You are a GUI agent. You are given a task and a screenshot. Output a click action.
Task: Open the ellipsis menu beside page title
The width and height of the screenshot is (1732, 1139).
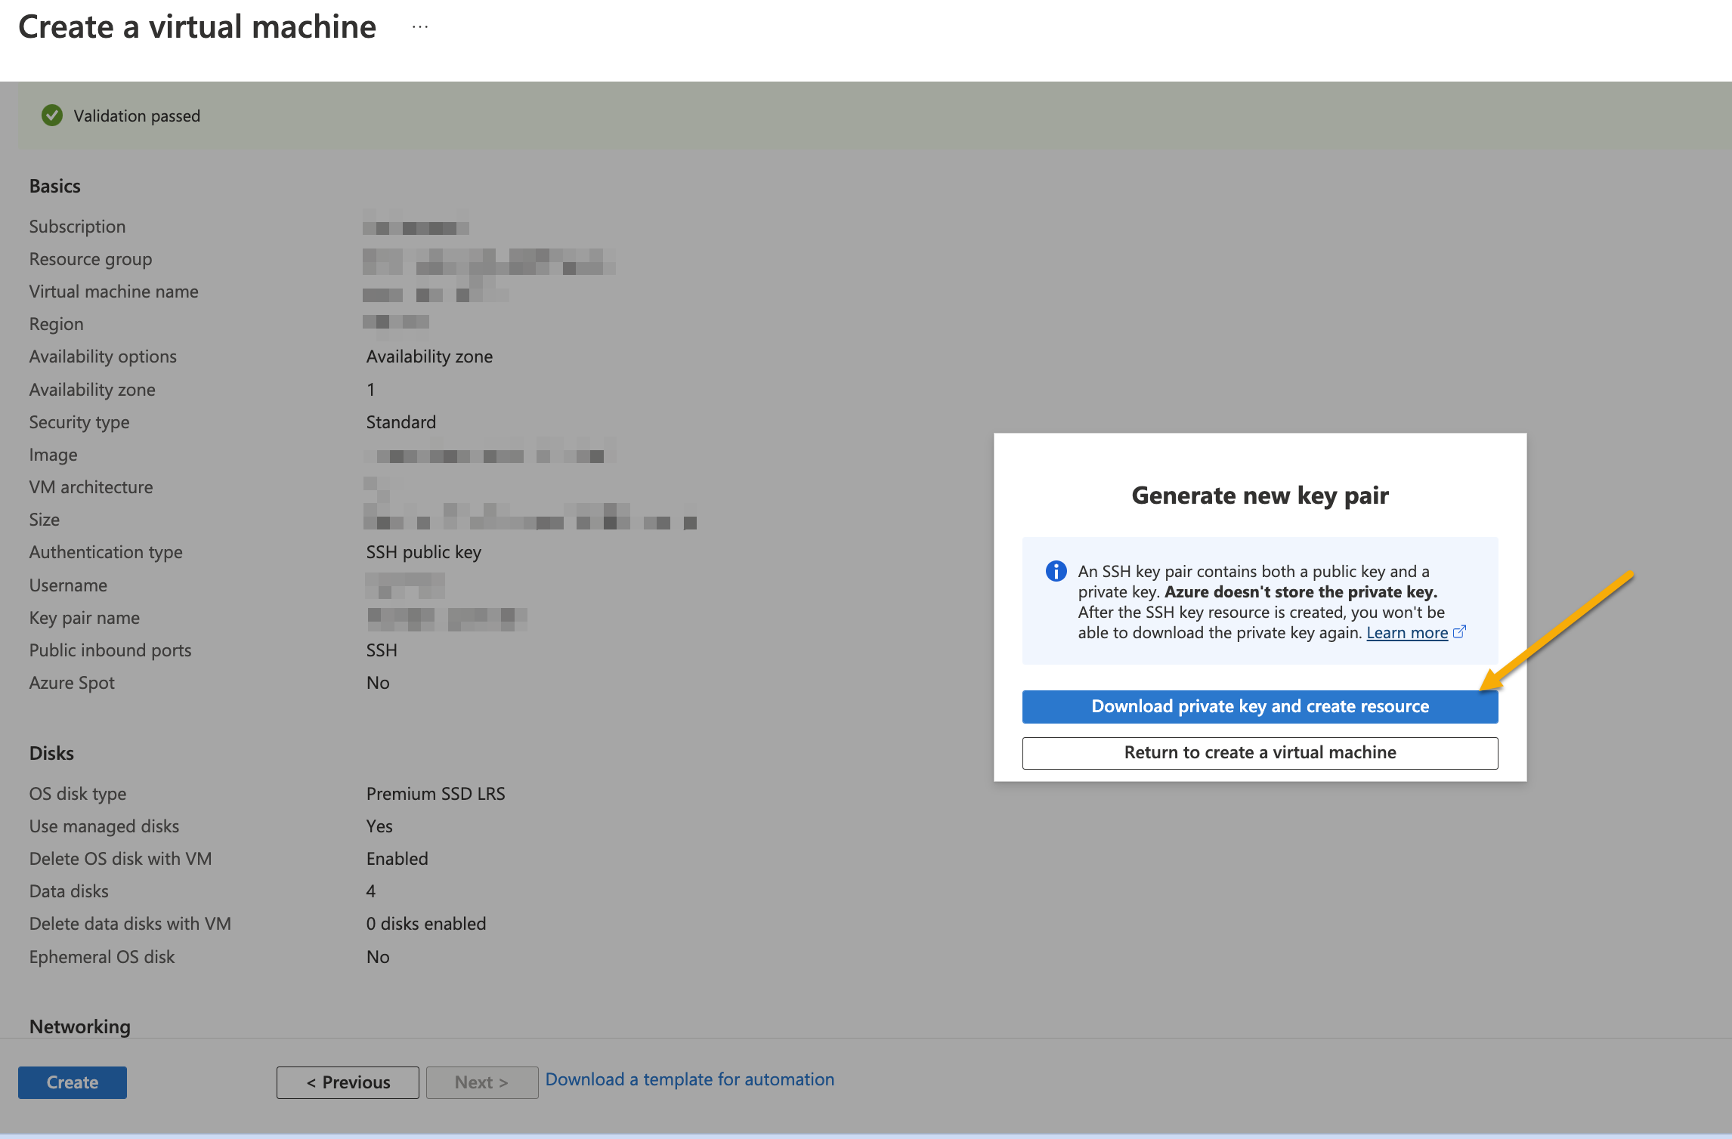[x=420, y=27]
